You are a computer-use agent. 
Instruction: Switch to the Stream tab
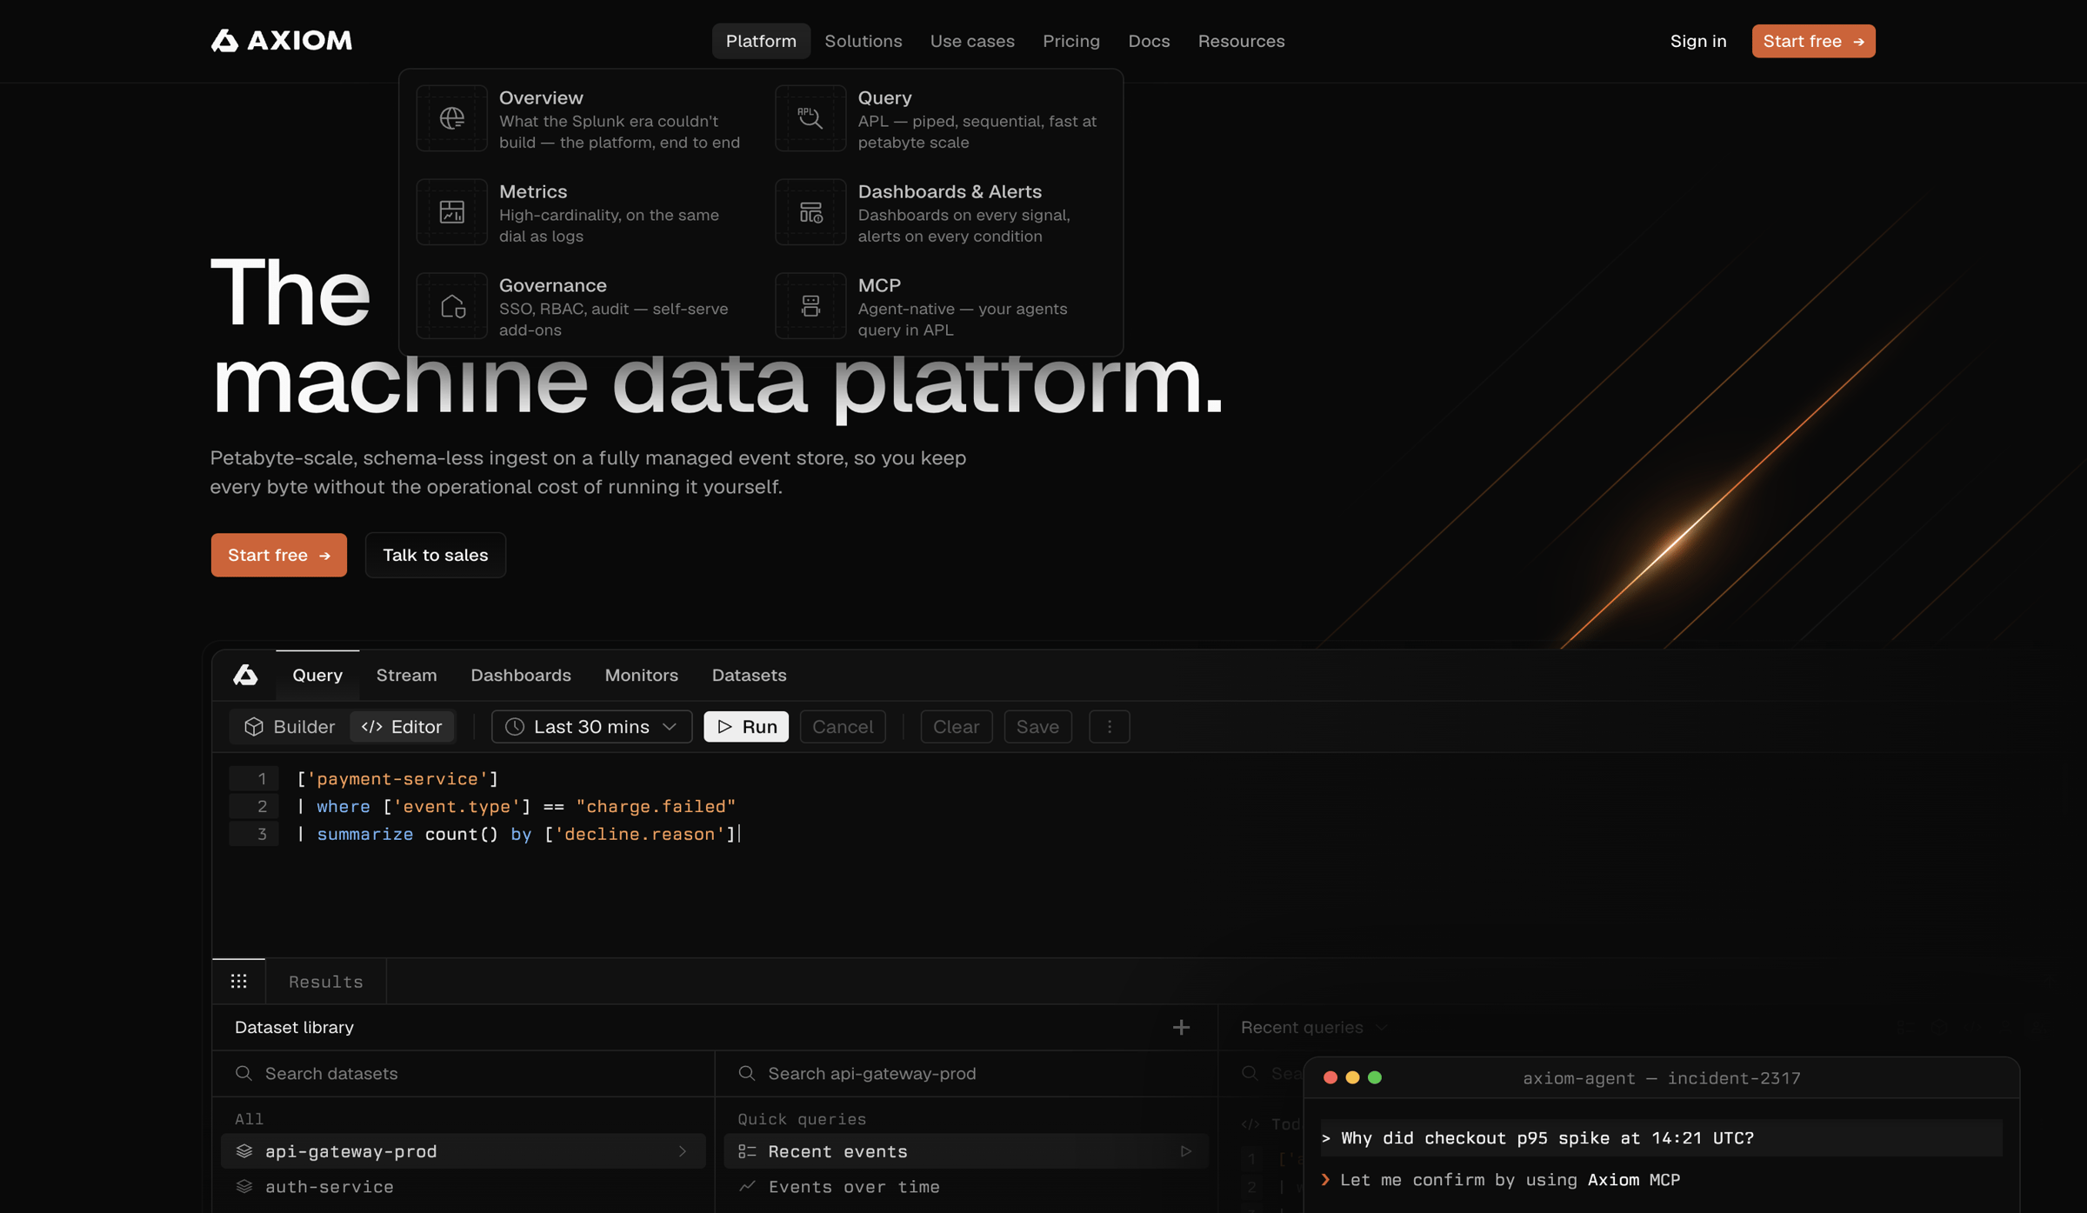point(406,676)
